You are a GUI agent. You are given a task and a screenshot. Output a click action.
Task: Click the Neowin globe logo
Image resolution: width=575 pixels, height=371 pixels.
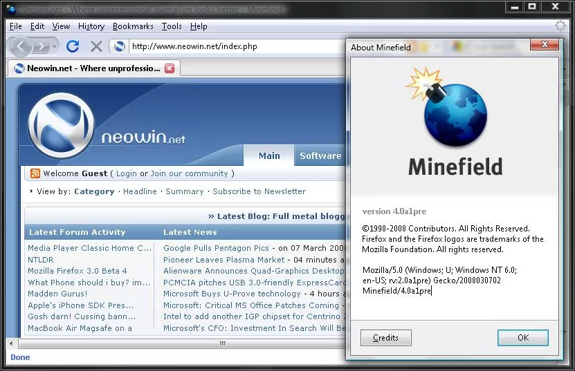point(62,125)
